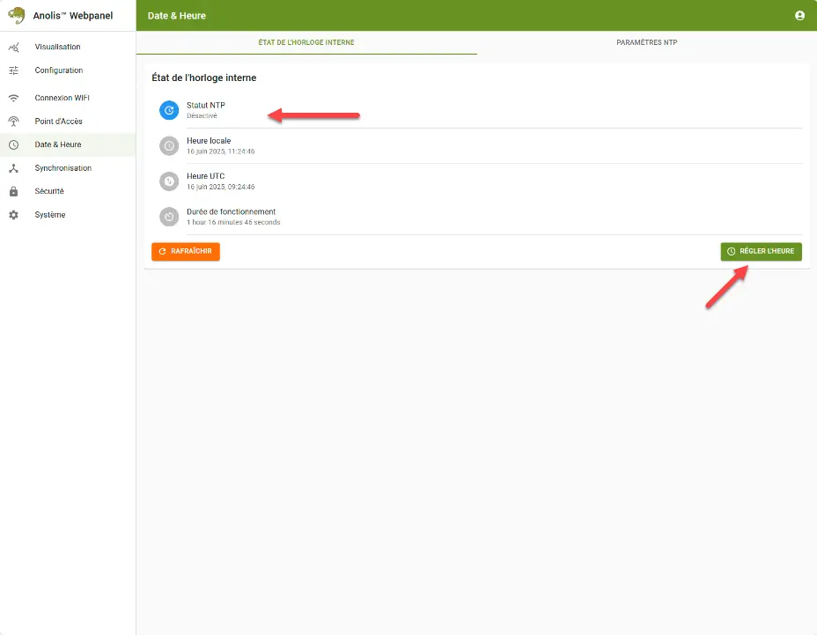Click the green Régler l'heure button

[761, 251]
